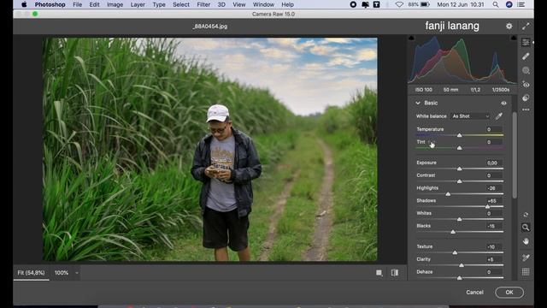Click the photo preview of the man
The height and width of the screenshot is (308, 547).
coord(210,149)
